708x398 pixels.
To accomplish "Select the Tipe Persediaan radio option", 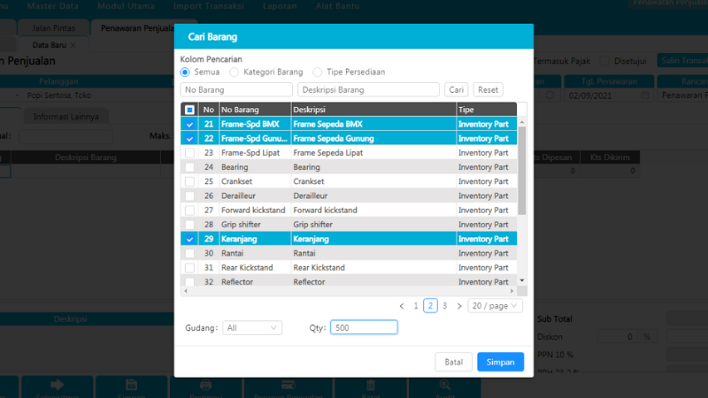I will coord(318,72).
